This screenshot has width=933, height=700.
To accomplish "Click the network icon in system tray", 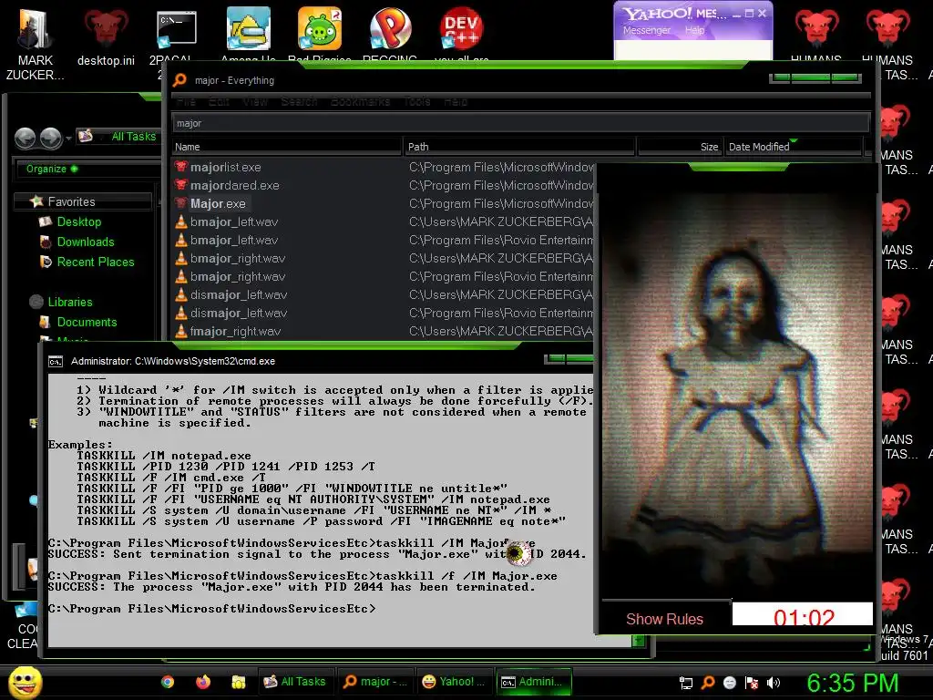I will pos(686,683).
